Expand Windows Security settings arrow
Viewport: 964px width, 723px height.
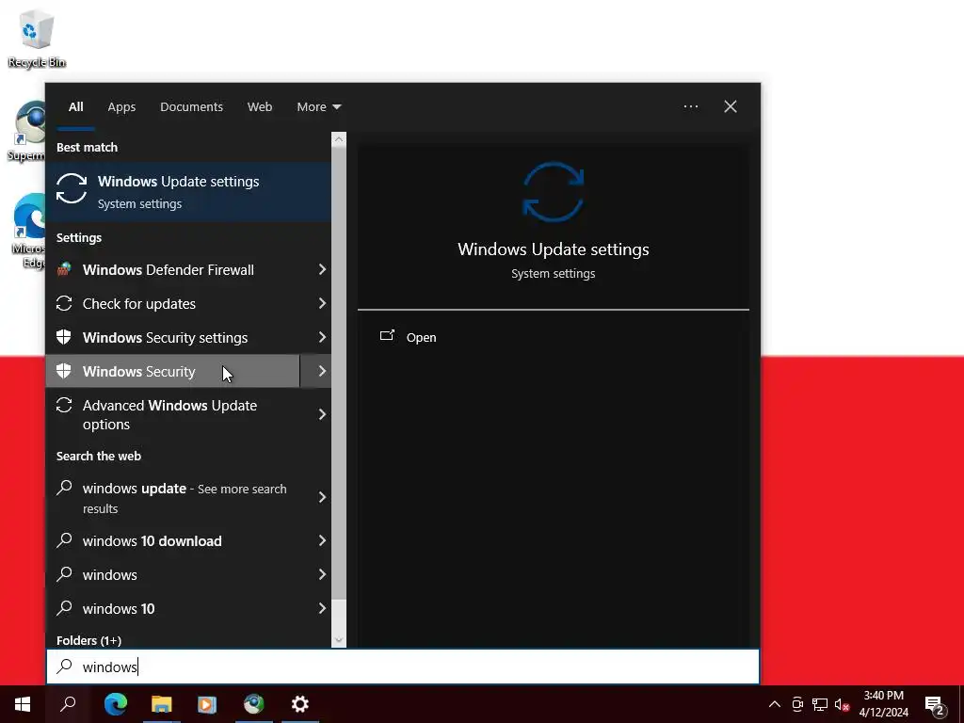(322, 337)
